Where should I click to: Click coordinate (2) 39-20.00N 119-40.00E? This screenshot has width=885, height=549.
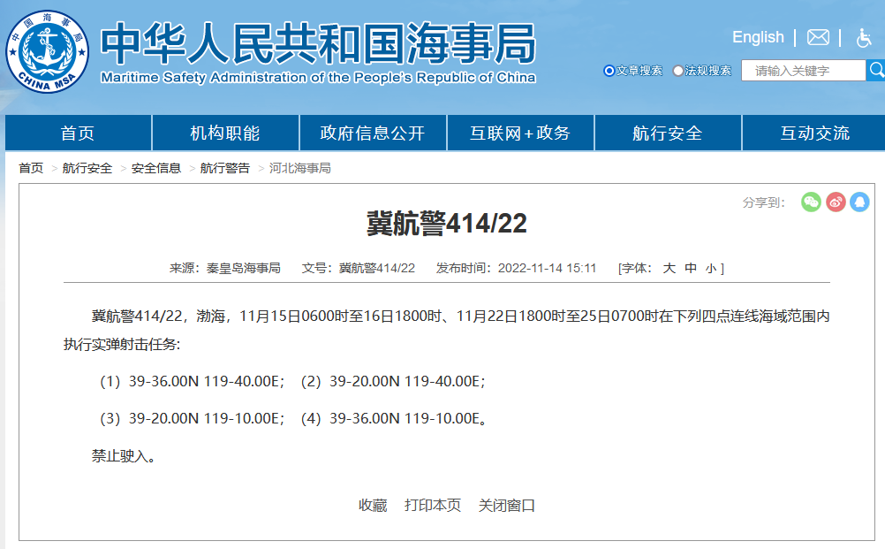pos(393,381)
